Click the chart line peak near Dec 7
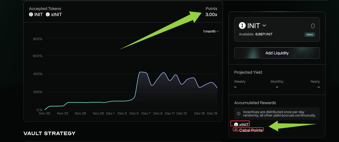The width and height of the screenshot is (339, 142). [x=143, y=72]
